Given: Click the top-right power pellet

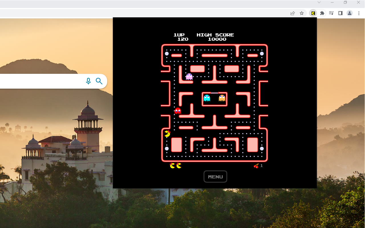Looking at the screenshot, I should pyautogui.click(x=262, y=54).
